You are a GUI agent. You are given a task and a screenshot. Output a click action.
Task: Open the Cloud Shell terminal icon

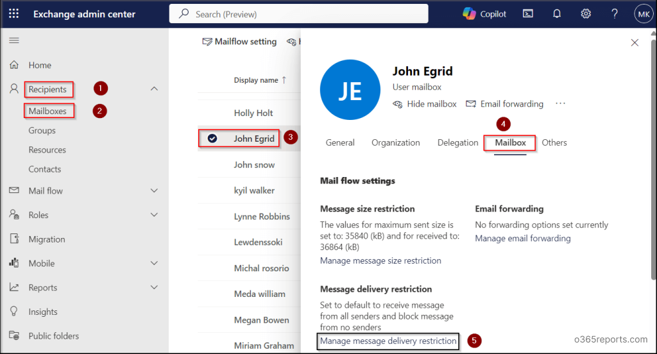tap(528, 14)
